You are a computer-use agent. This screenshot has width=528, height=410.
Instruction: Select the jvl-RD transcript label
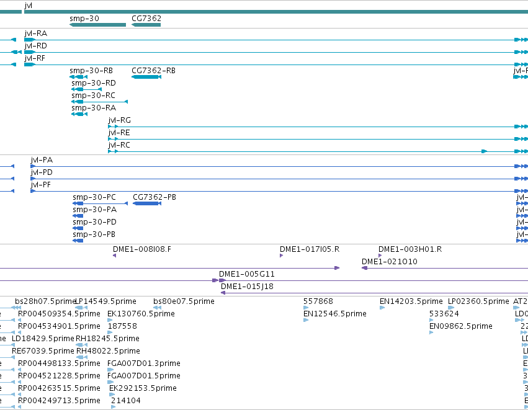(x=36, y=46)
